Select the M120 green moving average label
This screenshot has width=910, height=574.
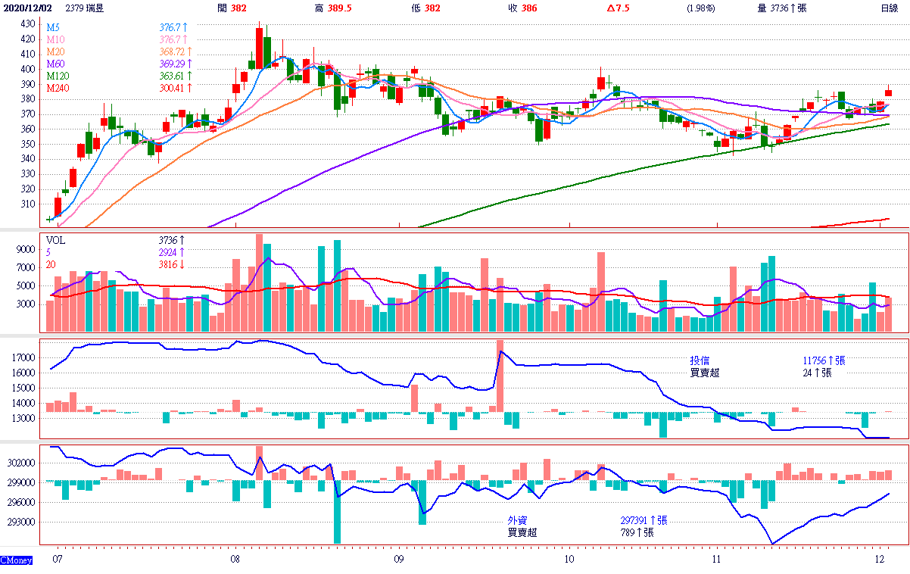point(58,76)
